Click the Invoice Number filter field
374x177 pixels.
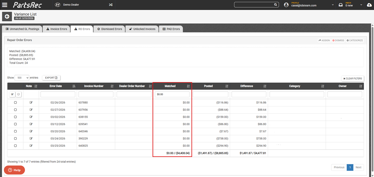(x=96, y=94)
